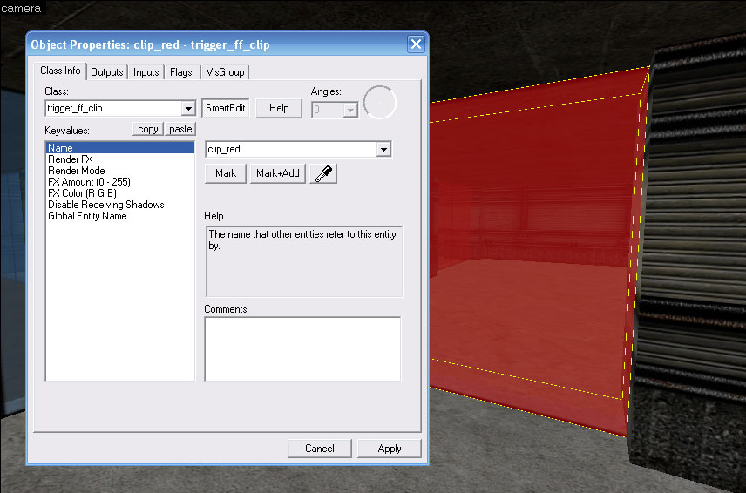746x493 pixels.
Task: Click the copy keyvalues button
Action: tap(148, 129)
